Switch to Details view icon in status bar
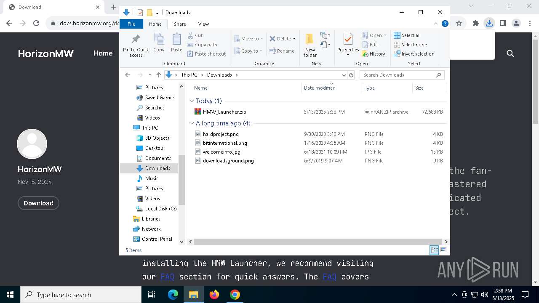This screenshot has height=303, width=539. coord(434,250)
